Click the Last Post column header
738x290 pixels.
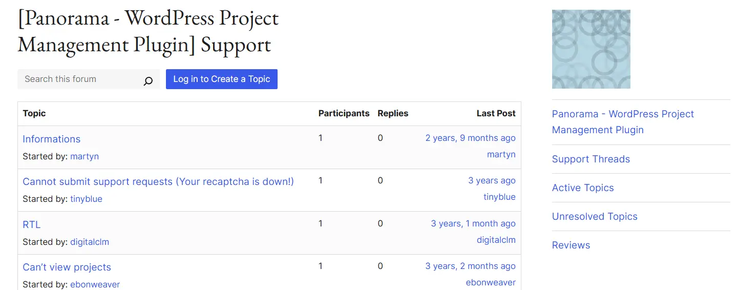pos(496,113)
